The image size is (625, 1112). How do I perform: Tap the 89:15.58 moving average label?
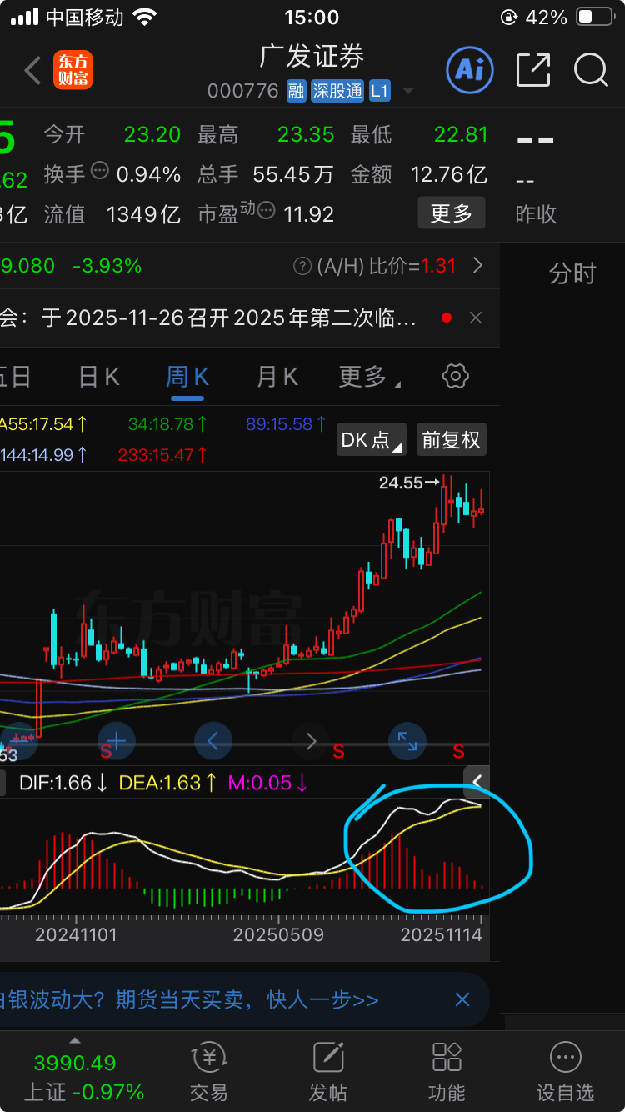286,424
